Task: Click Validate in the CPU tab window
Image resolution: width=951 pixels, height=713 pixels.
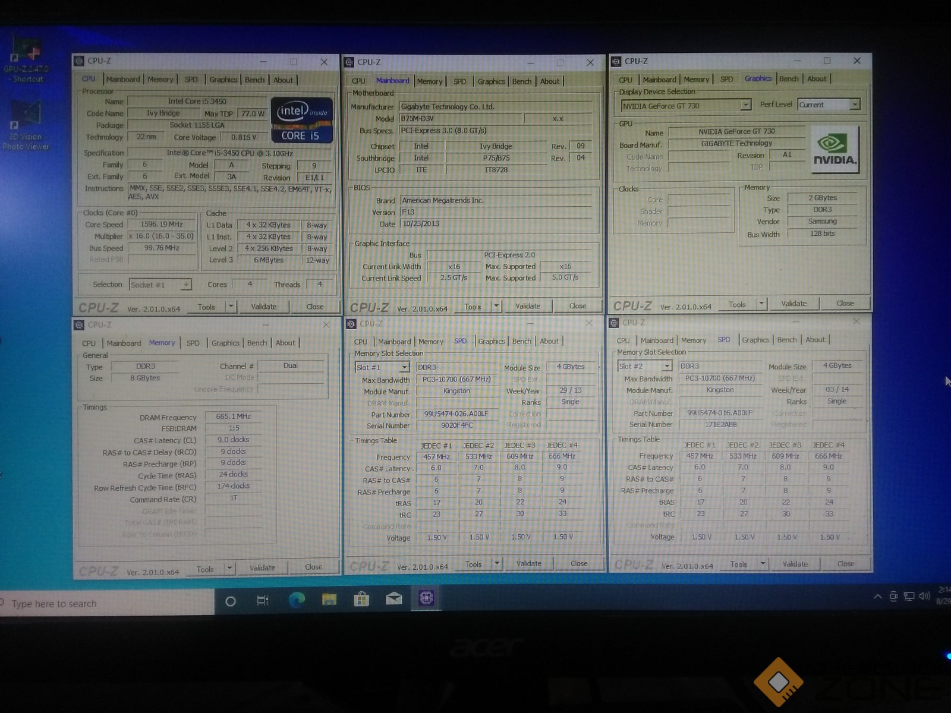Action: 263,307
